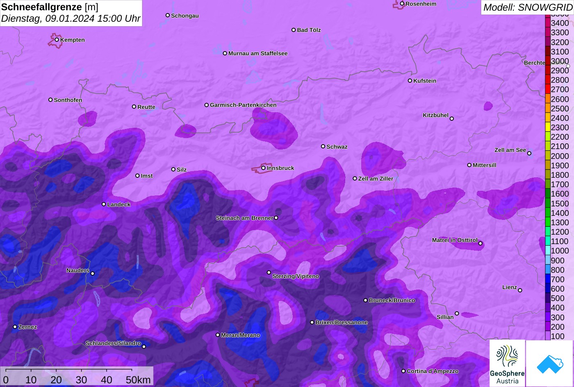Viewport: 574px width, 387px height.
Task: Click the Kempten city marker
Action: tap(57, 40)
